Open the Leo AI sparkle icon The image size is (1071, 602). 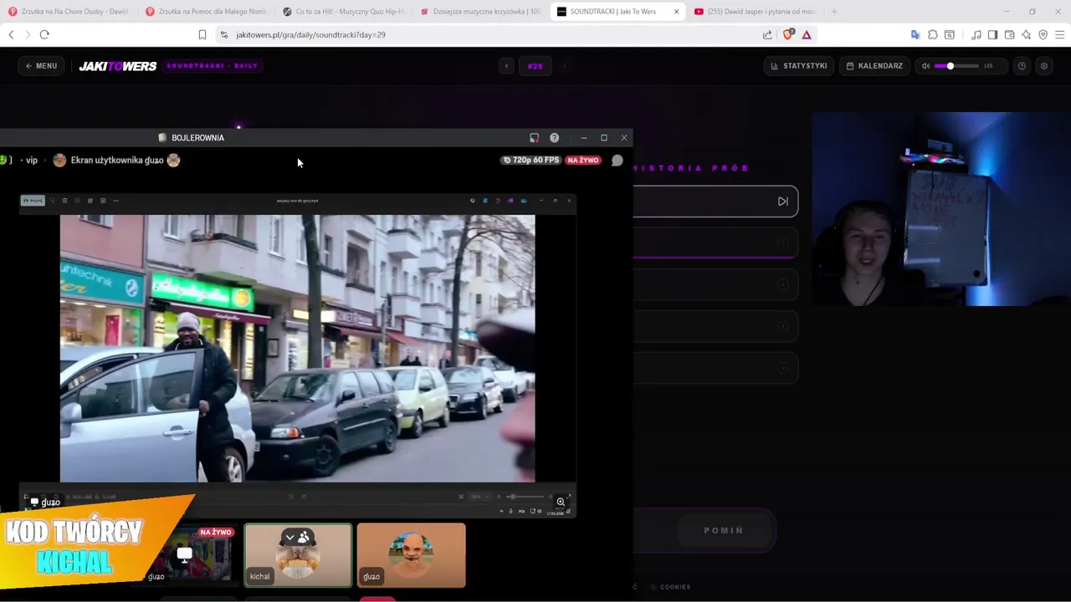[1026, 35]
